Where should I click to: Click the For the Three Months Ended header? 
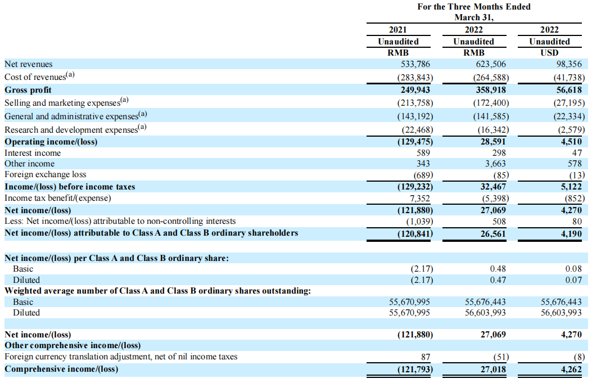[474, 7]
